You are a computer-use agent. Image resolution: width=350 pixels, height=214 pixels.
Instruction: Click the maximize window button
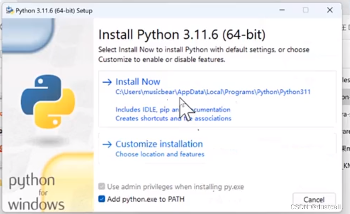point(306,10)
